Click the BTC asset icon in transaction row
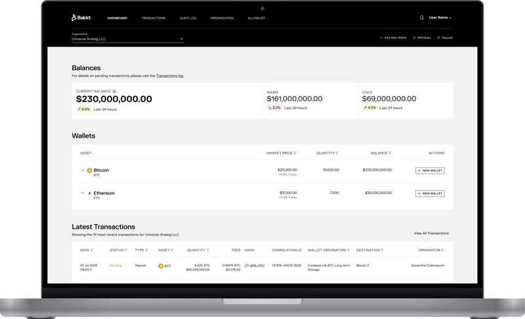Screen dimensions: 525x319 pyautogui.click(x=161, y=266)
